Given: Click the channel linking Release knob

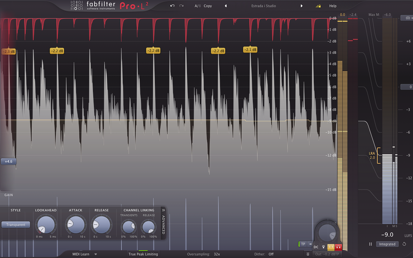Looking at the screenshot, I should 149,227.
